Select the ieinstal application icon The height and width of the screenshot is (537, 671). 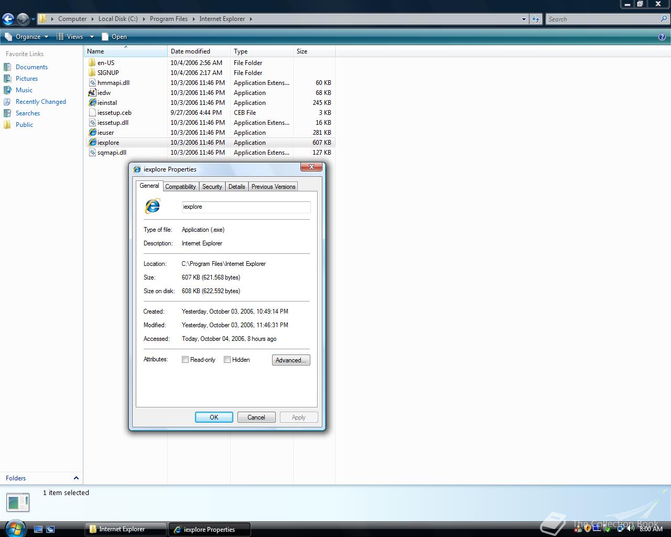coord(92,102)
